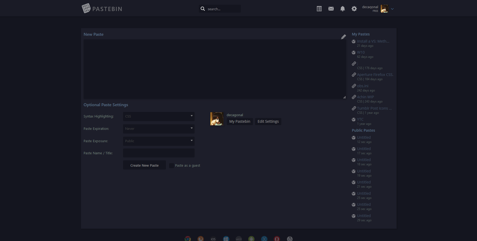The height and width of the screenshot is (241, 477).
Task: Click the Pastebin logo to go home
Action: coord(102,8)
